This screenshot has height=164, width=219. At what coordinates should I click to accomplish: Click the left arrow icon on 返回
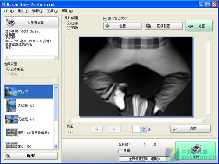tap(191, 26)
